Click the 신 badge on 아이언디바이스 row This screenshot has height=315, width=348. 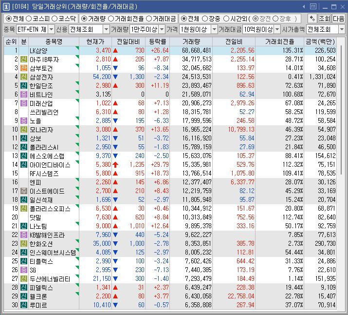(24, 164)
